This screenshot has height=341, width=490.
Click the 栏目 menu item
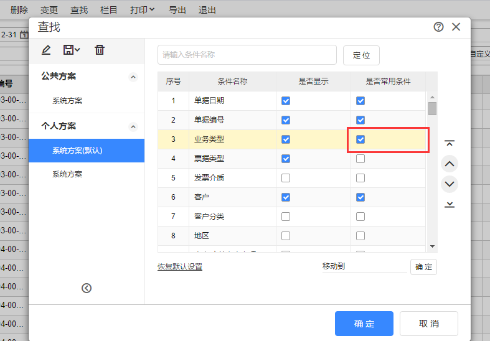pos(109,10)
